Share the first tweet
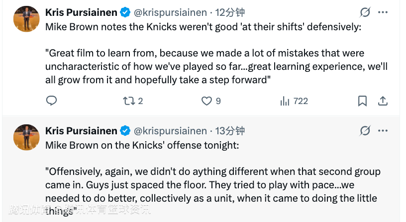Screen dimensions: 406x222 click(x=383, y=101)
